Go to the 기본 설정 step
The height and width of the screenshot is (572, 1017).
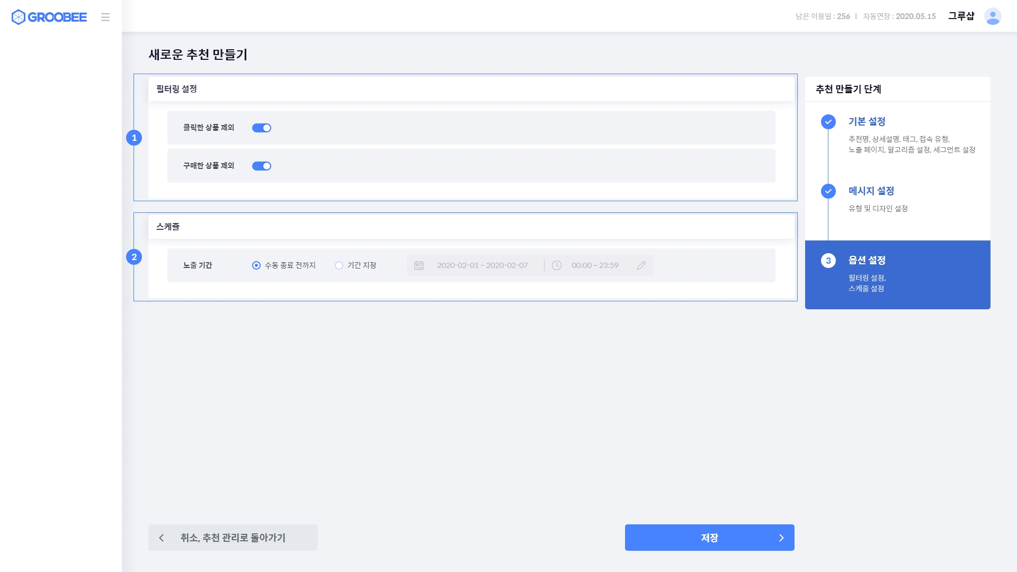tap(867, 121)
